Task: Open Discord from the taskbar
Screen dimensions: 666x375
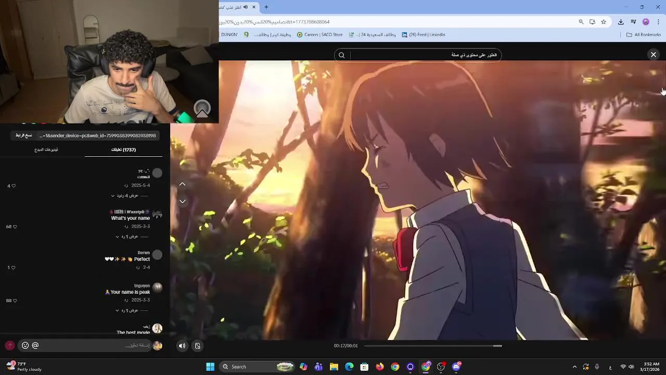Action: pyautogui.click(x=456, y=367)
